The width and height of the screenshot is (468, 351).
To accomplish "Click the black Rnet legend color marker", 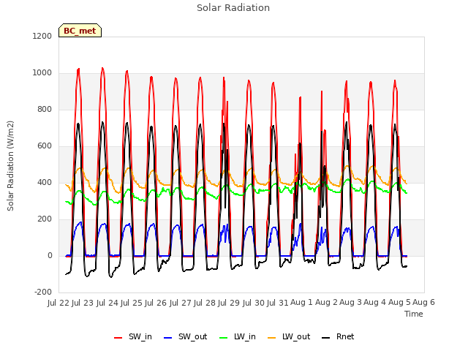I will (326, 338).
